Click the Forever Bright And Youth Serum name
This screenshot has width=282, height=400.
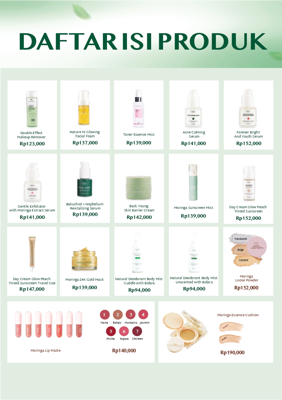[248, 134]
